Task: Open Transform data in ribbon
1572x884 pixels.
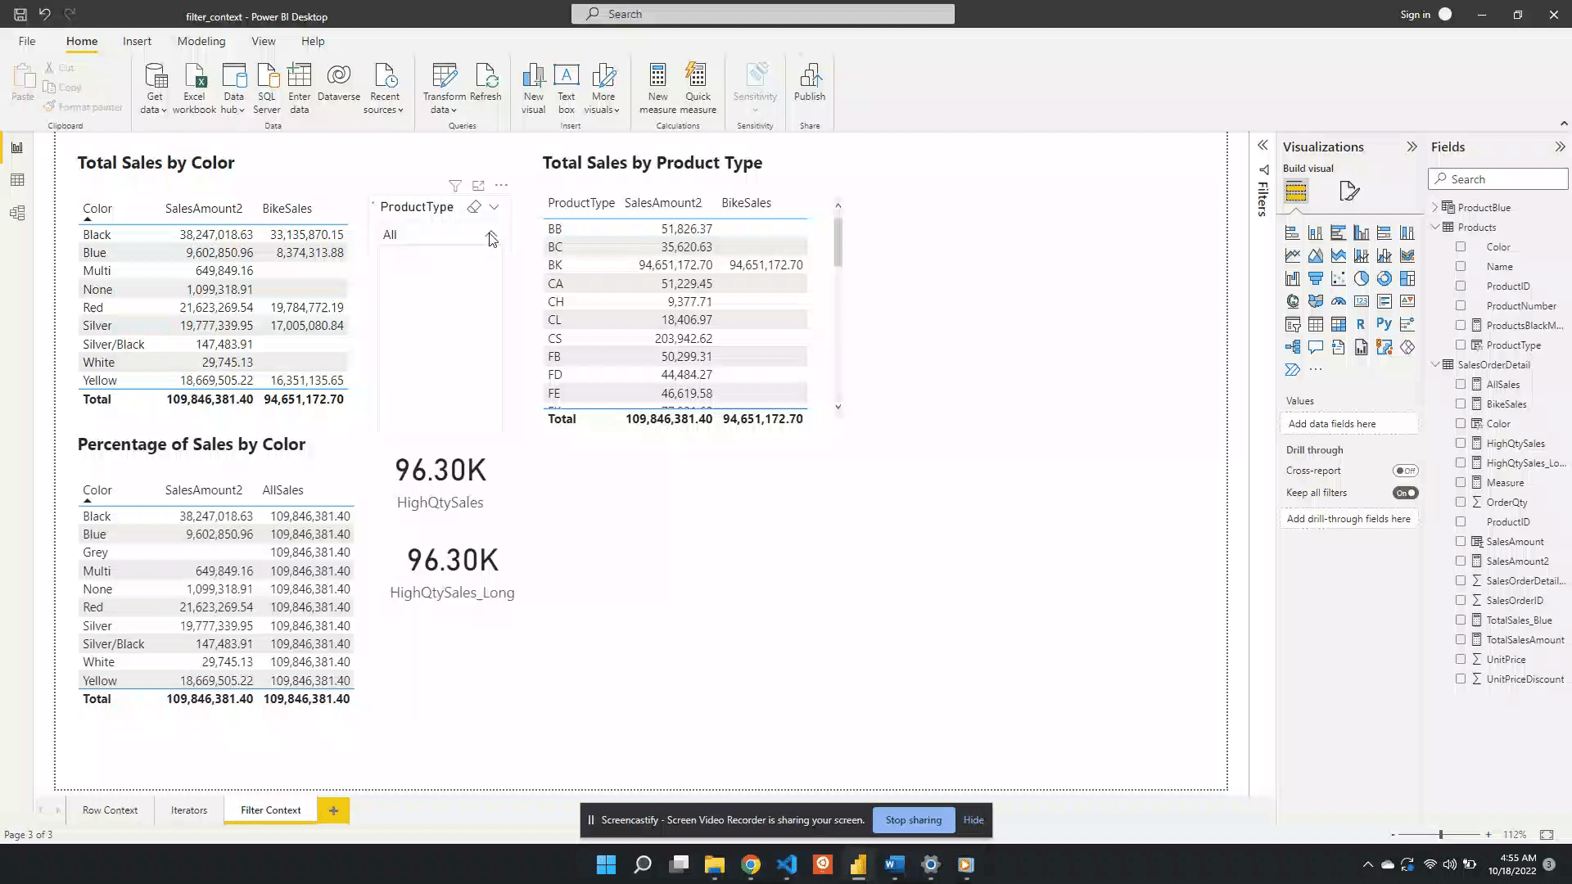Action: [444, 76]
